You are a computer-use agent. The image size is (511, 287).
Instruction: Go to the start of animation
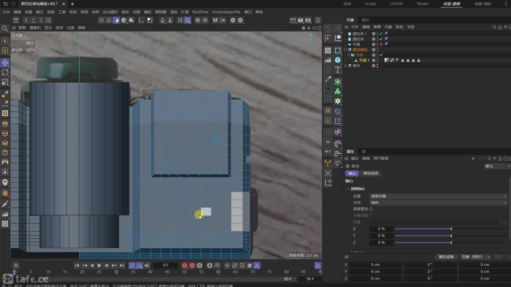[77, 265]
